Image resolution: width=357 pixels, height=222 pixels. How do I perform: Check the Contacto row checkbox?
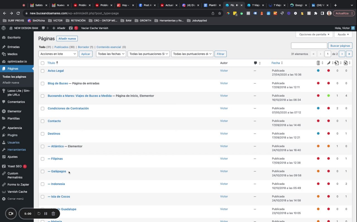[43, 121]
